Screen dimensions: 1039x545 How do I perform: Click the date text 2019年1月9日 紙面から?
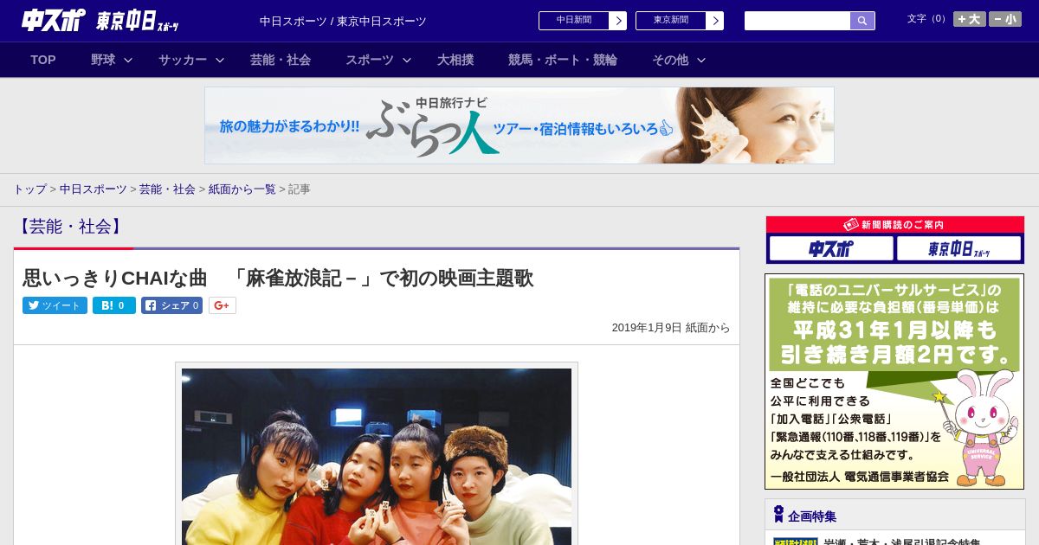tap(671, 328)
